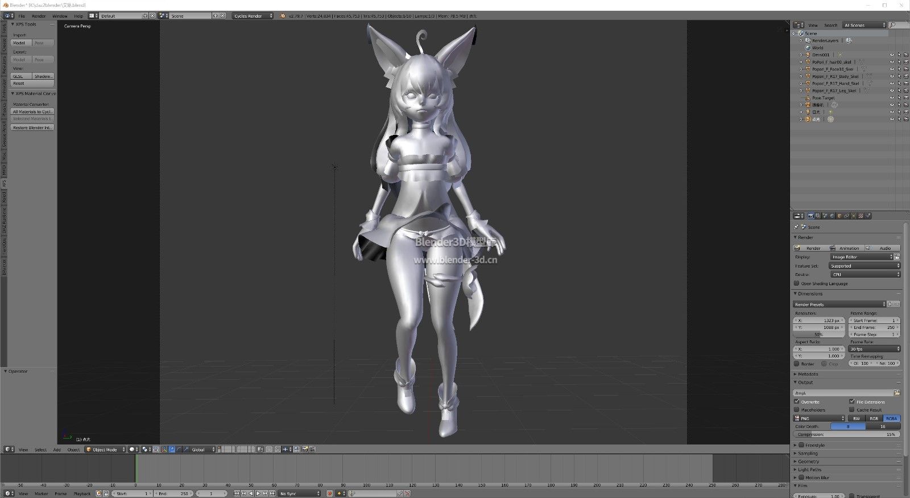This screenshot has width=910, height=498.
Task: Open the 30 fps Frame Rate dropdown
Action: pyautogui.click(x=874, y=348)
